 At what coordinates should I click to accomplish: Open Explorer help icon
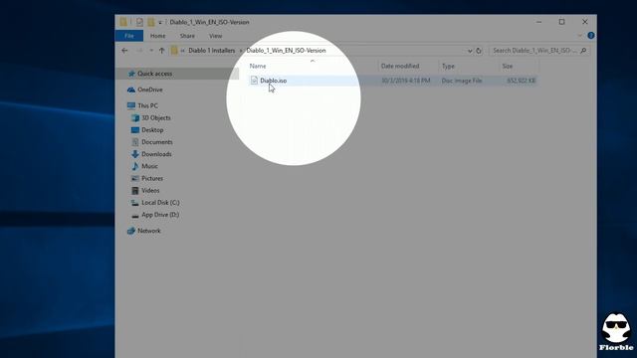(590, 36)
